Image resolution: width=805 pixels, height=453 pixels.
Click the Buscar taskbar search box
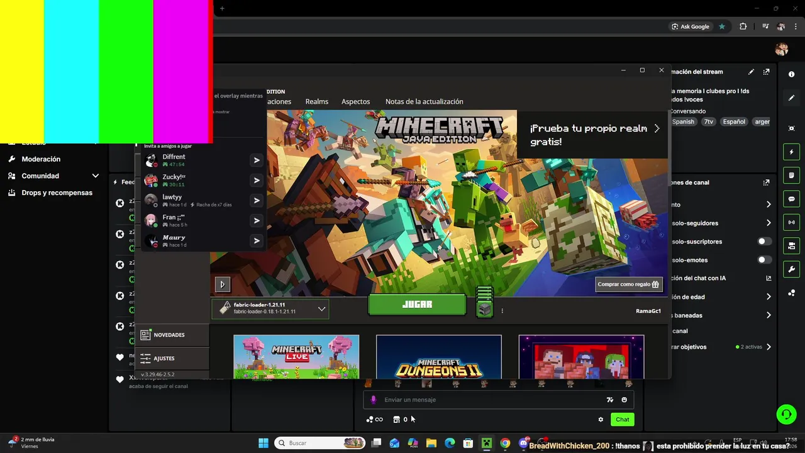(x=319, y=443)
